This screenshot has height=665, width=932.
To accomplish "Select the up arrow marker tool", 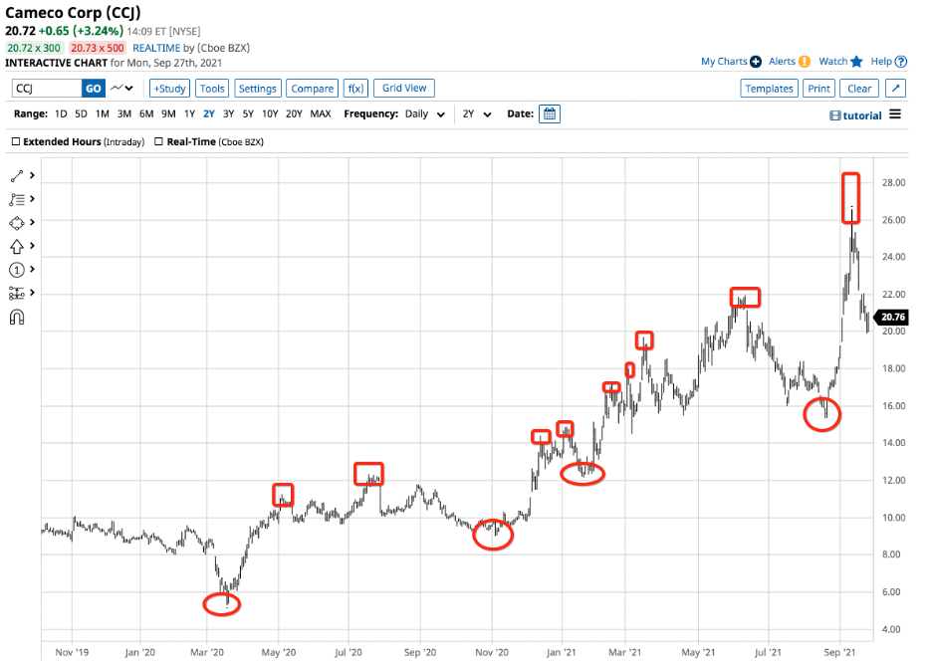I will pyautogui.click(x=17, y=246).
